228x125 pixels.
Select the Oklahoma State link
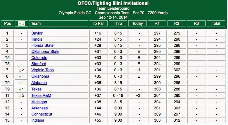[45, 52]
